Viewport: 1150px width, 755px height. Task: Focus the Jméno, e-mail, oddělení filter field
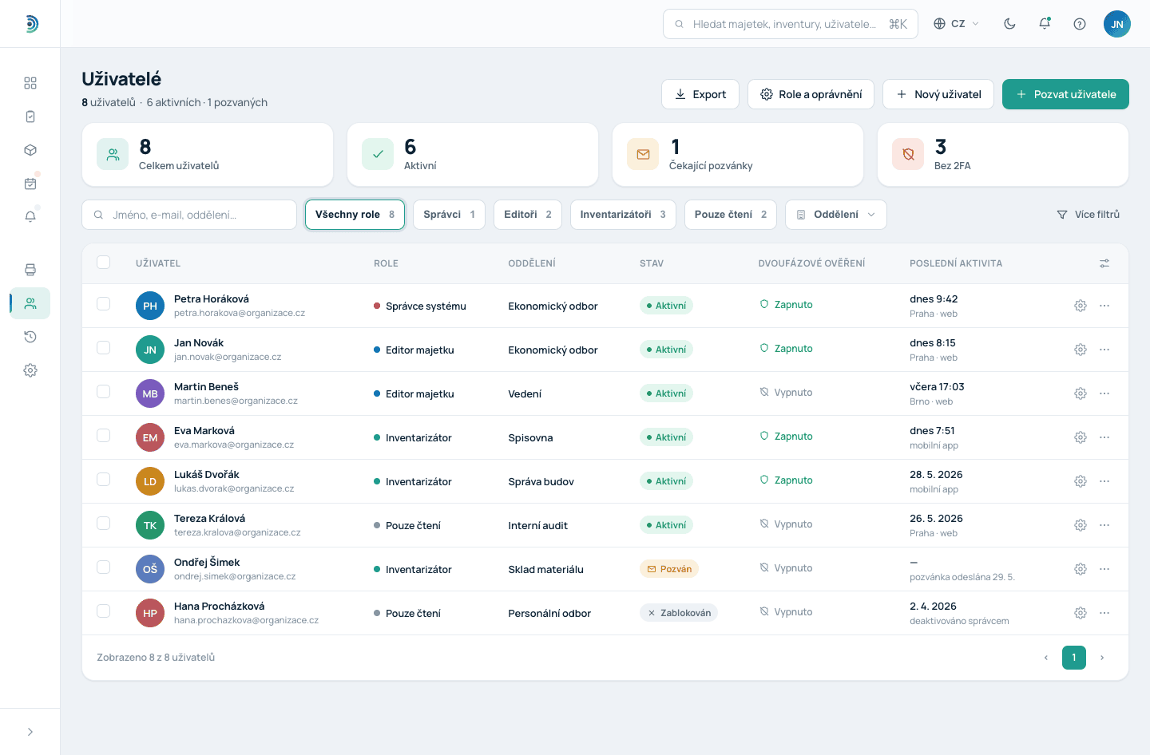189,215
